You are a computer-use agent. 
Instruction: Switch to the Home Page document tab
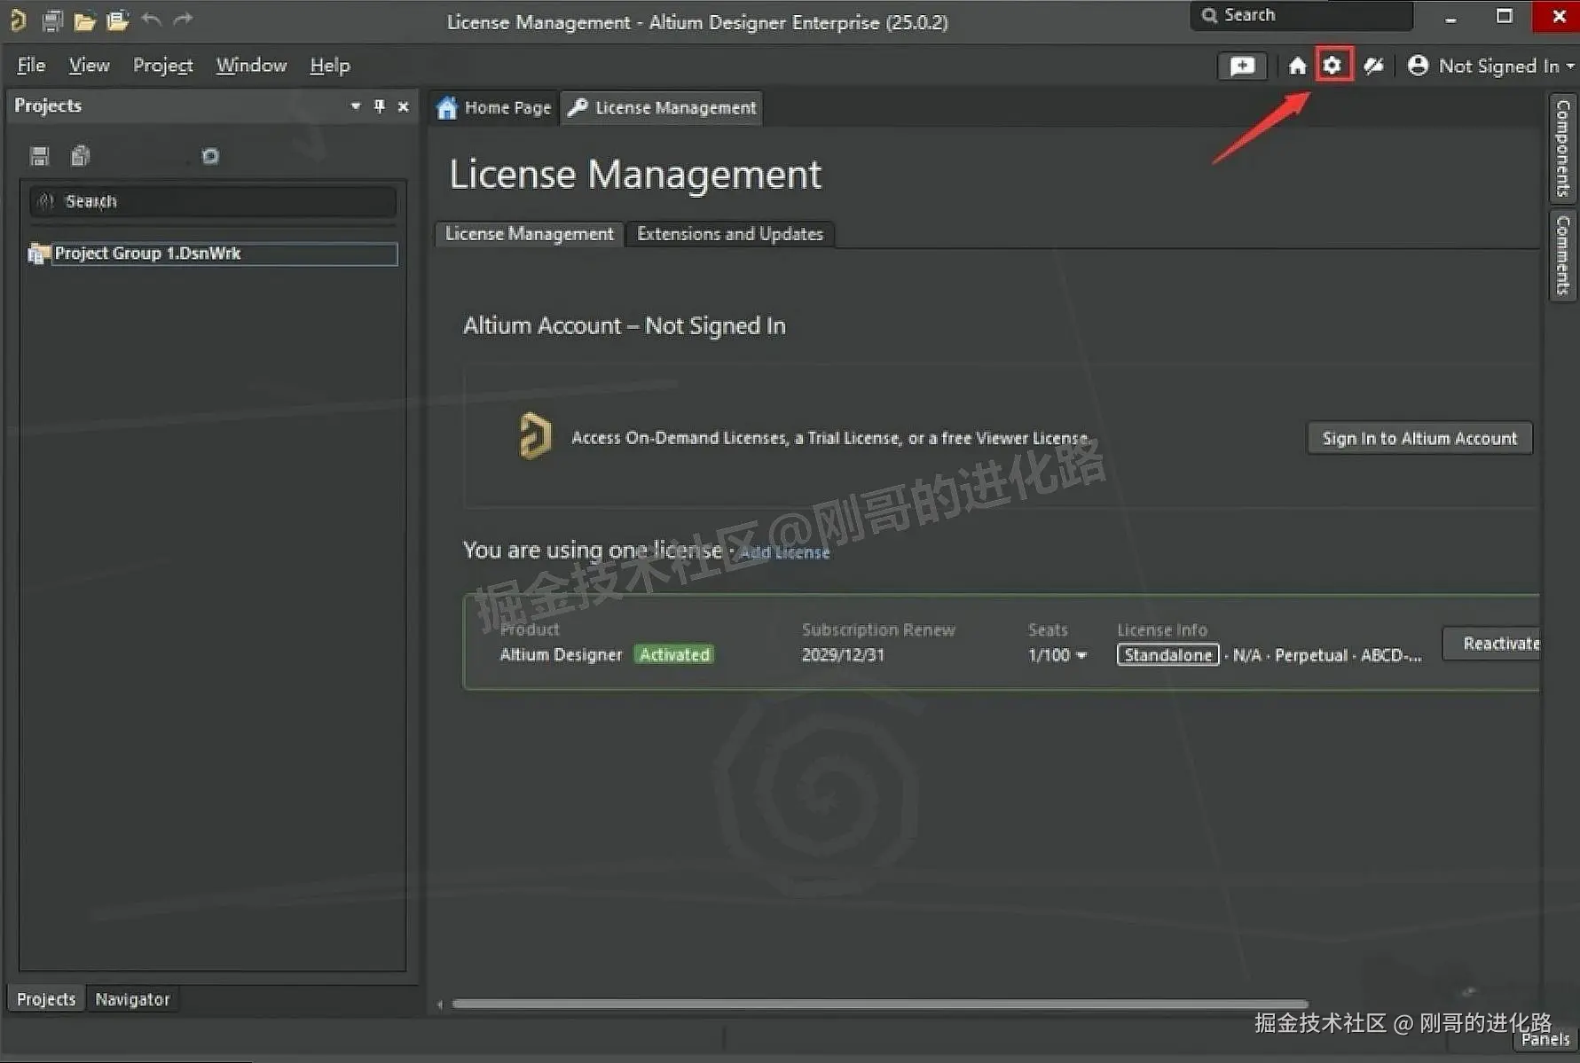coord(494,108)
